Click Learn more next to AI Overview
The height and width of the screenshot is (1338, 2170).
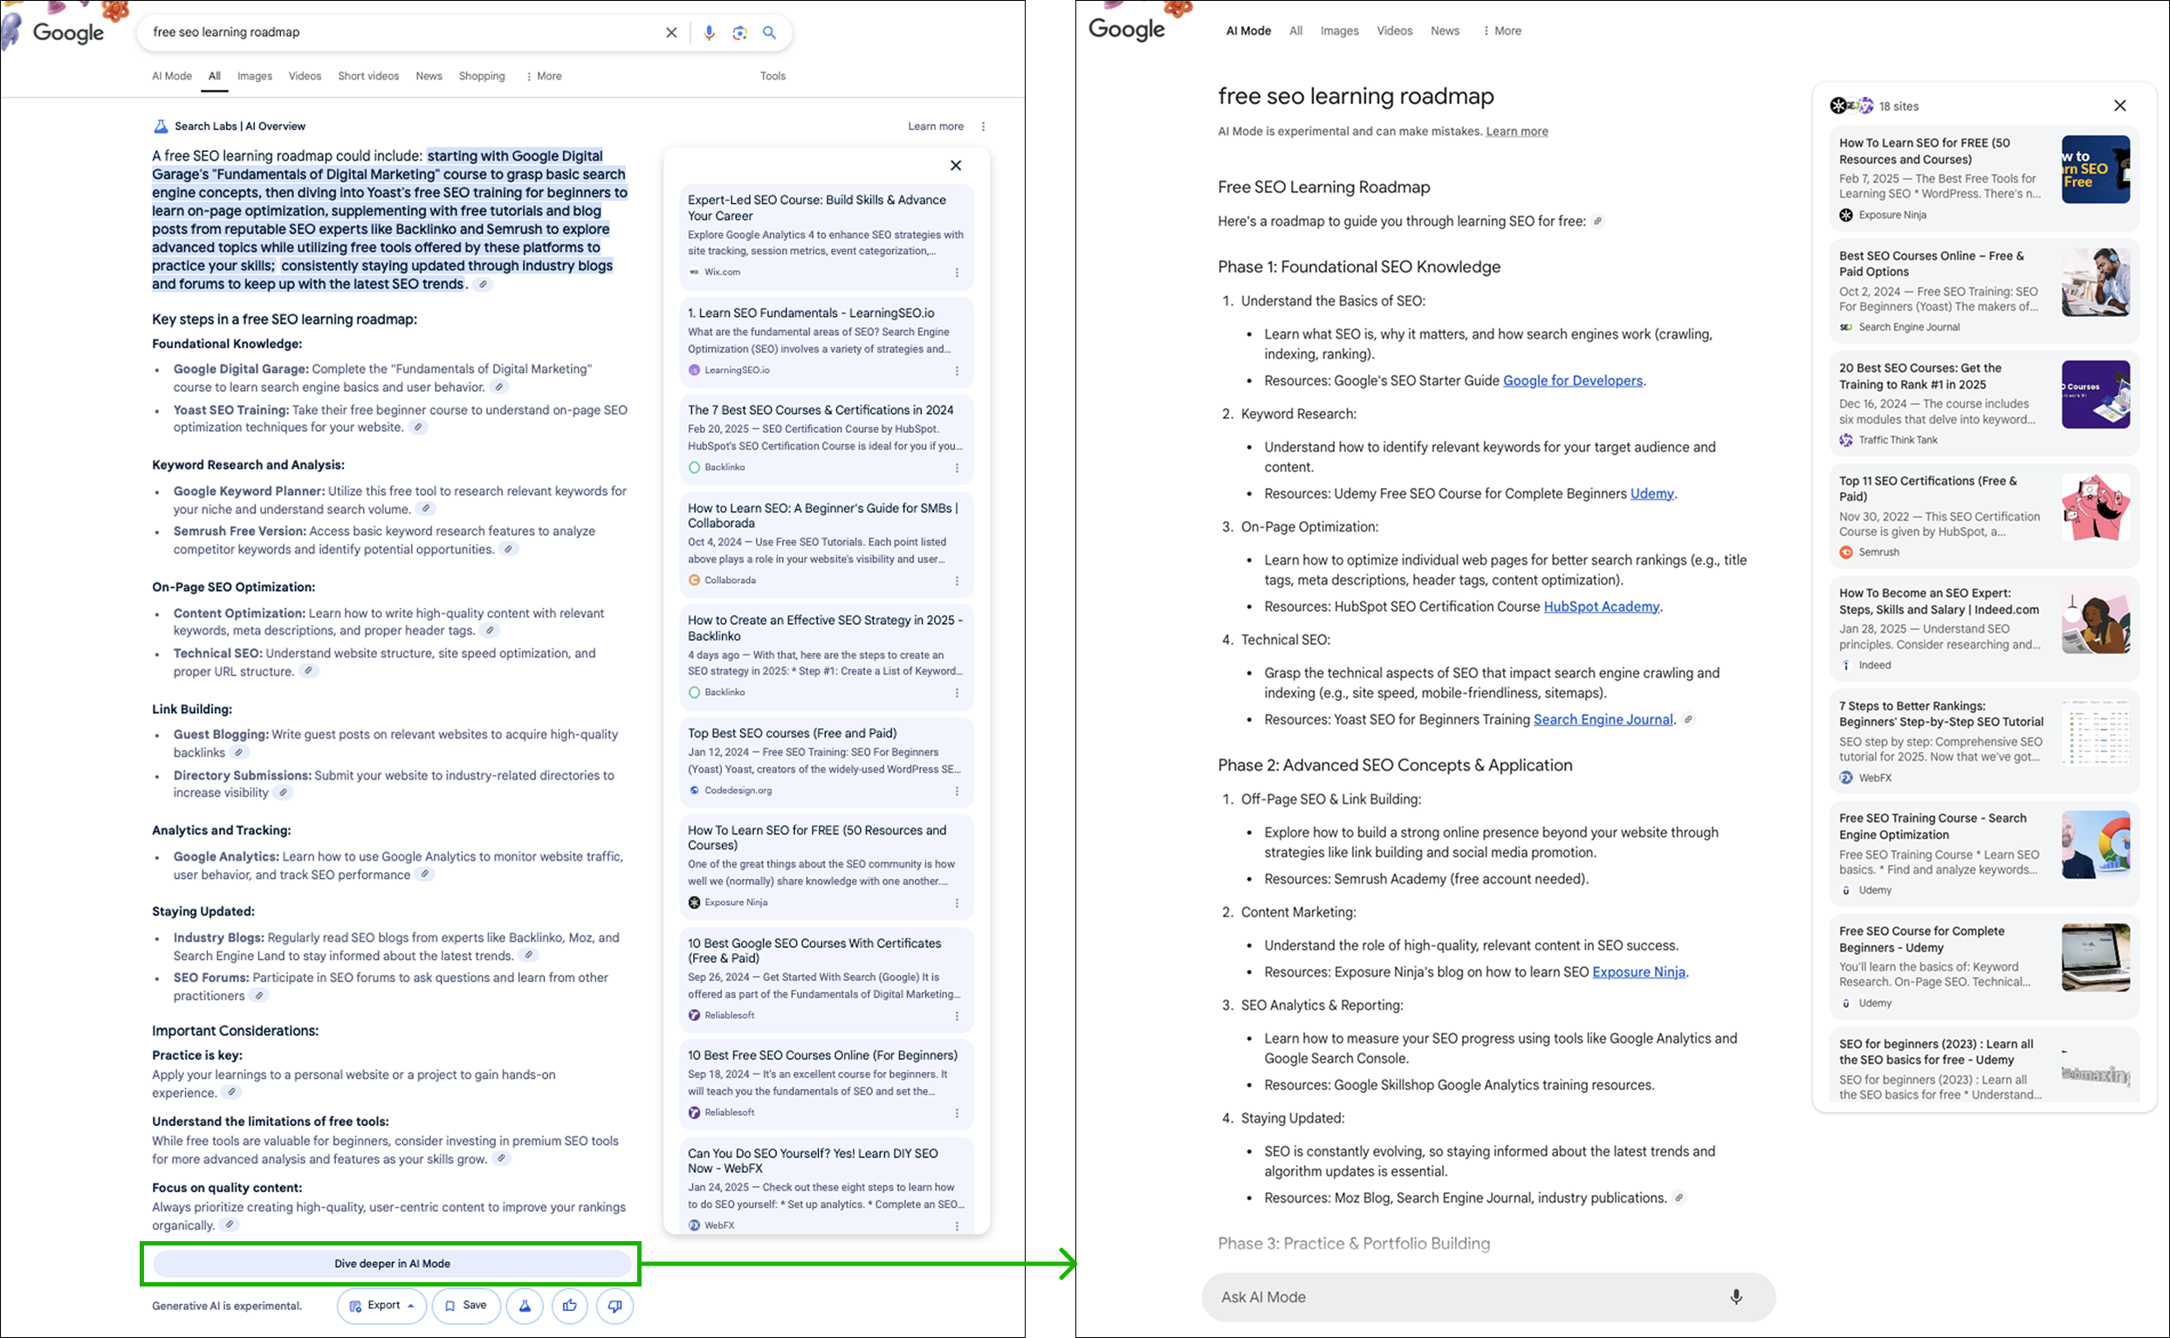point(936,127)
